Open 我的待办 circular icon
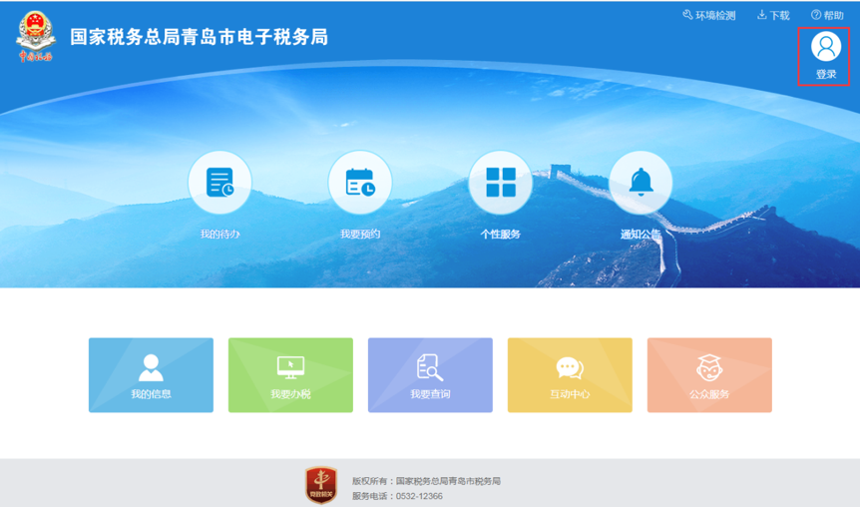Screen dimensions: 860x507 pos(219,183)
